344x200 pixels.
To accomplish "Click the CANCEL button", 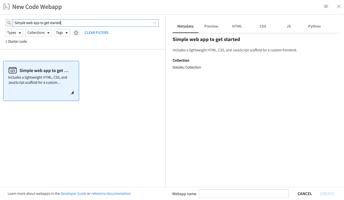I will pyautogui.click(x=305, y=194).
